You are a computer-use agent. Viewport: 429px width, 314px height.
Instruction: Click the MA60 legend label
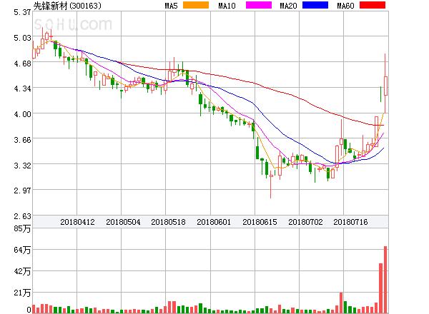pos(345,6)
